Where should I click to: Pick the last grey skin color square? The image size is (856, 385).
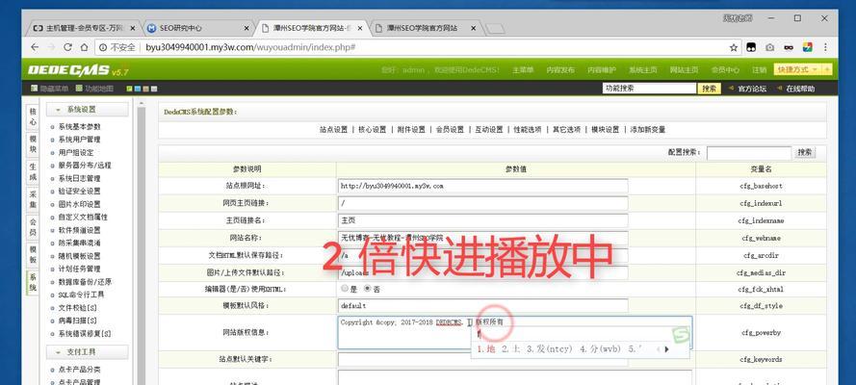pyautogui.click(x=154, y=89)
